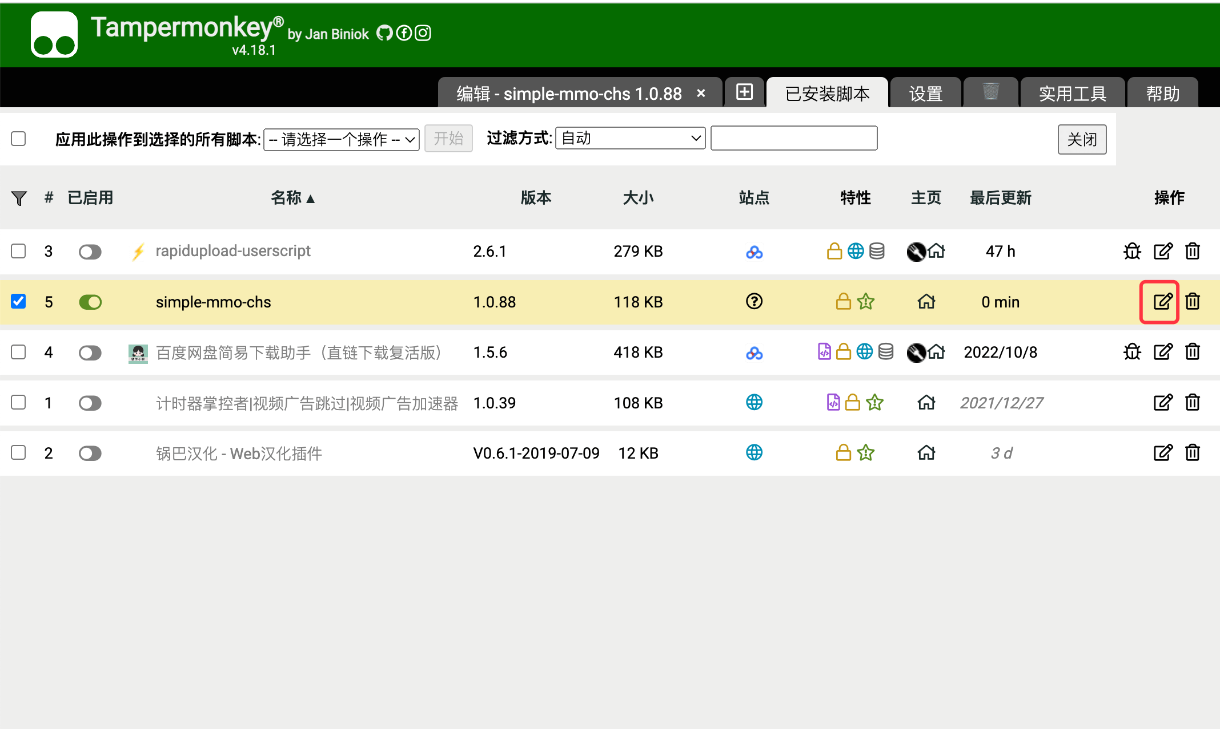Click database feature icon in rapidupload-userscript row
Image resolution: width=1220 pixels, height=729 pixels.
click(877, 251)
